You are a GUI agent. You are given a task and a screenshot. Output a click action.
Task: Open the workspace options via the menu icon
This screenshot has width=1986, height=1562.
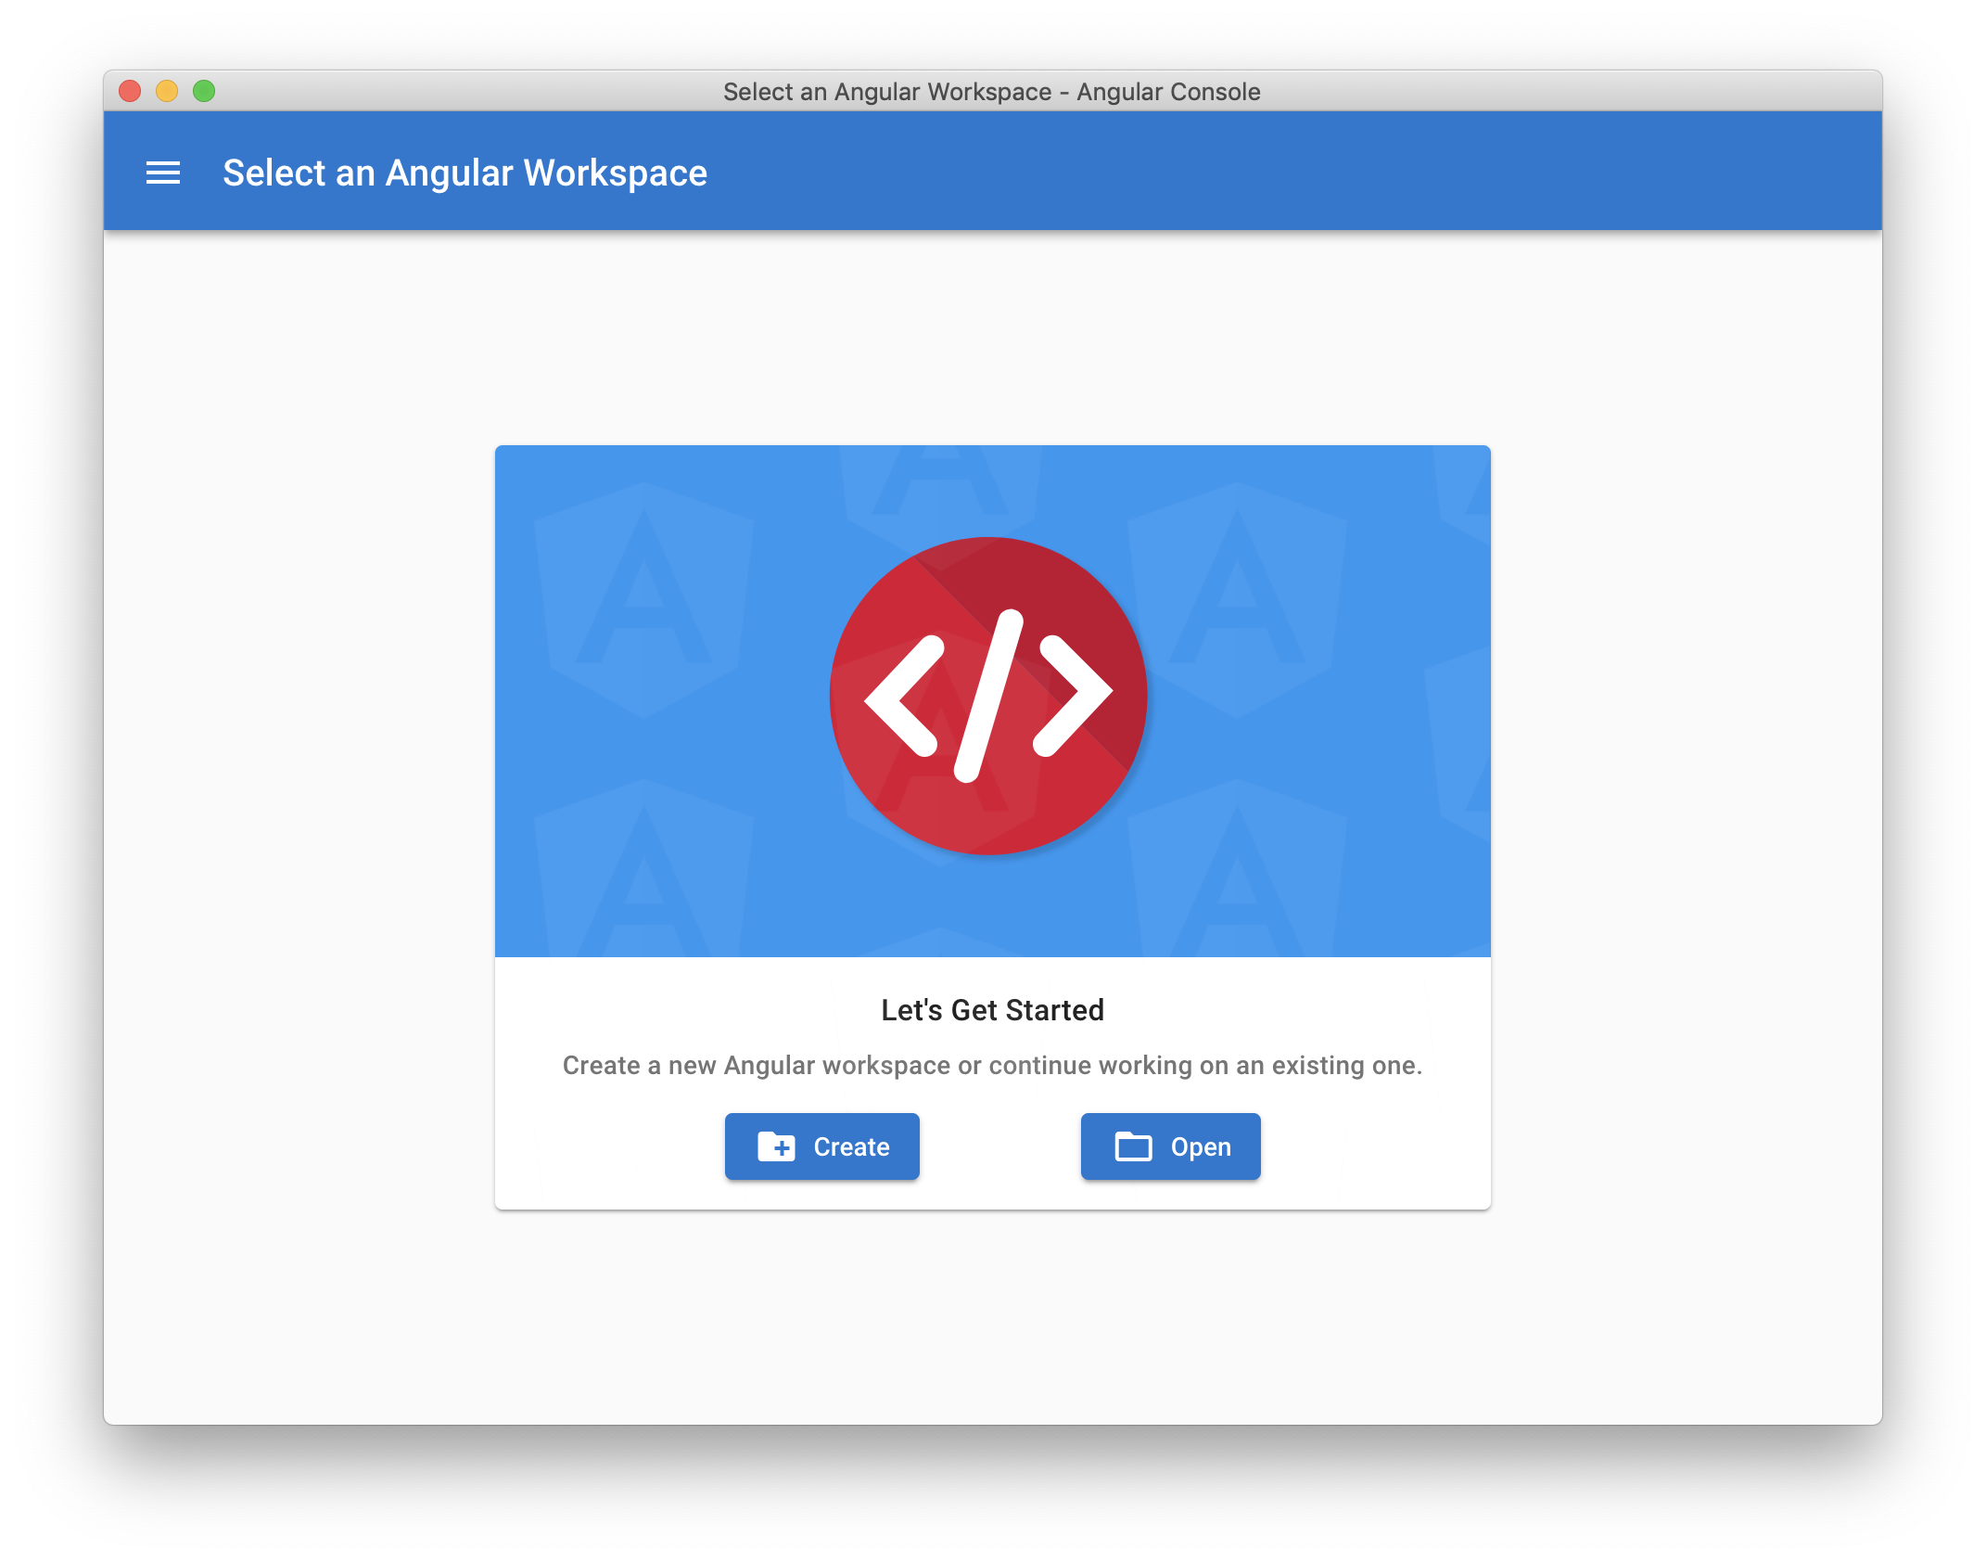pos(164,173)
